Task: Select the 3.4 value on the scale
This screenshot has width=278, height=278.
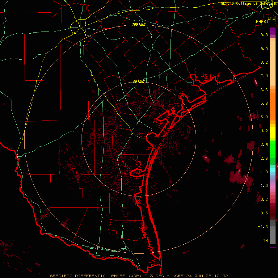Action: point(264,145)
